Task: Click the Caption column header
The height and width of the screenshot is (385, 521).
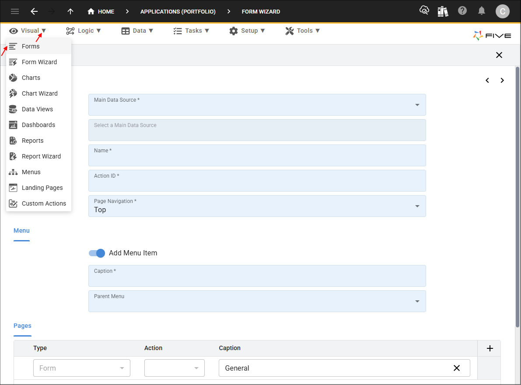Action: pos(230,348)
